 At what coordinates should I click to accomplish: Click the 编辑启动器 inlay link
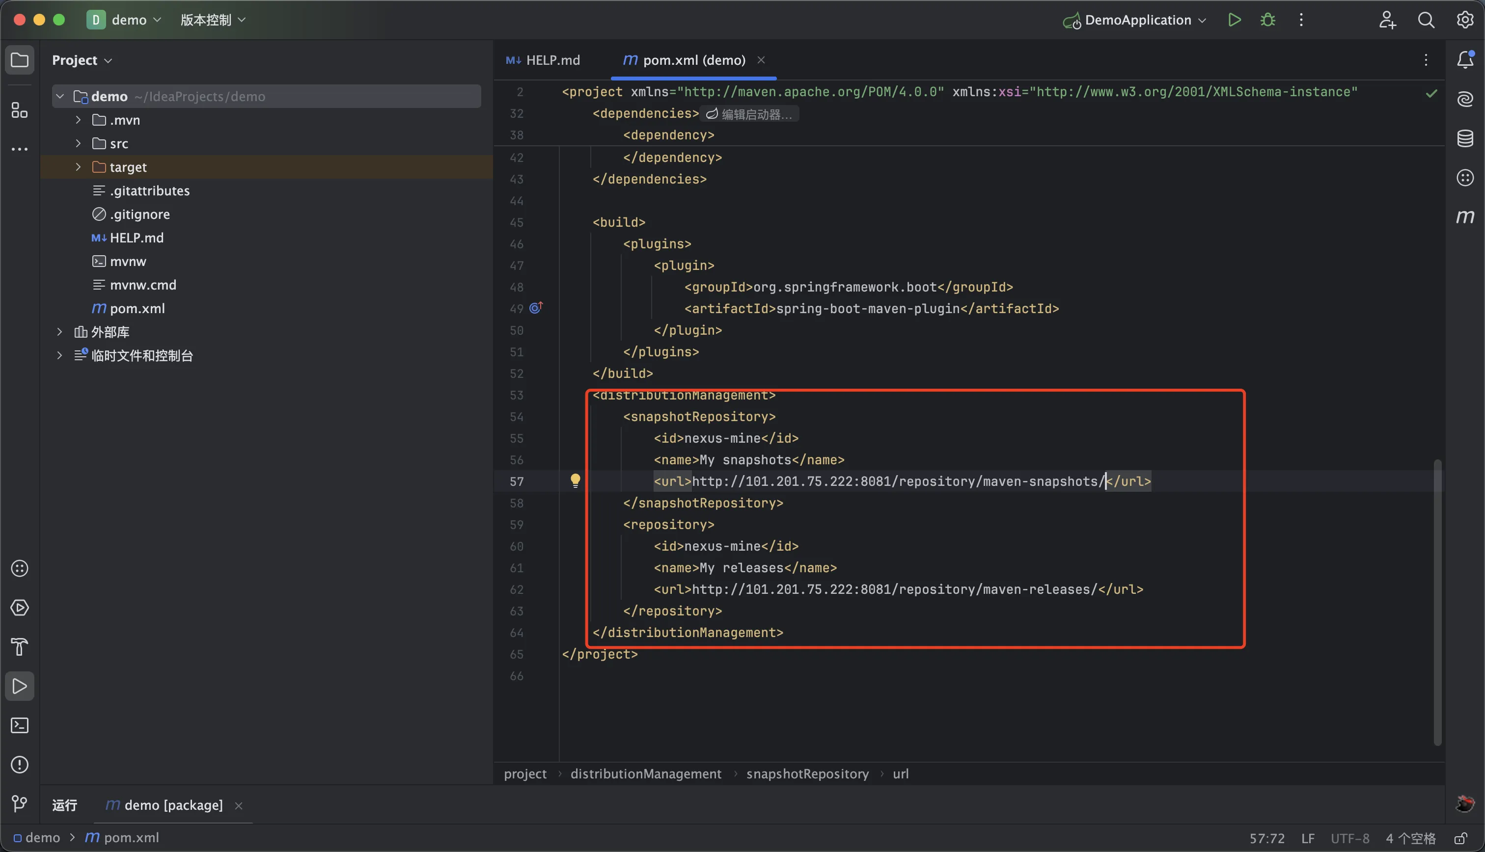pyautogui.click(x=750, y=114)
